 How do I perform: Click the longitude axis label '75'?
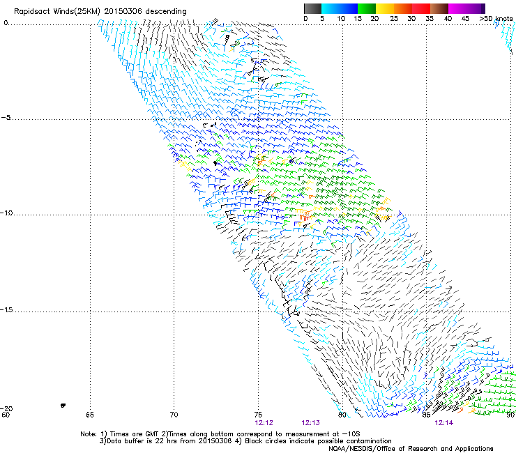[x=258, y=415]
